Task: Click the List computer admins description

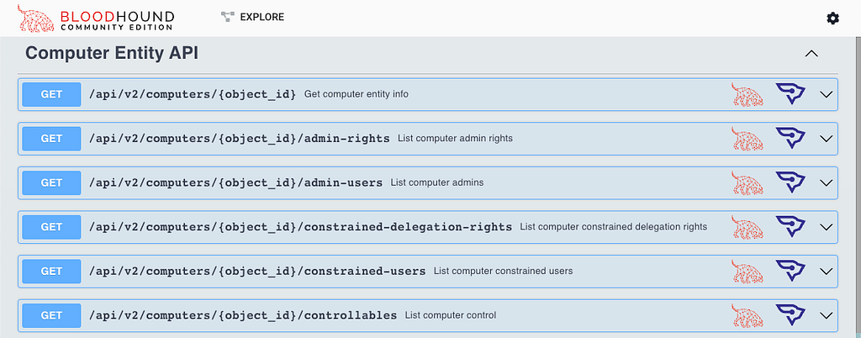Action: 437,182
